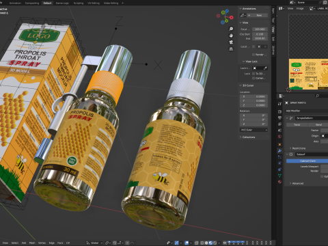328x246 pixels.
Task: Toggle X-ray icon in viewport header
Action: [x=196, y=243]
